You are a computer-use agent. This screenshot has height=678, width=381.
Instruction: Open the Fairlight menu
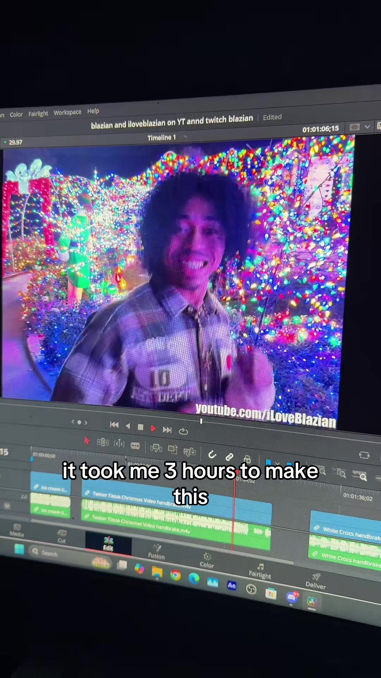click(x=38, y=113)
